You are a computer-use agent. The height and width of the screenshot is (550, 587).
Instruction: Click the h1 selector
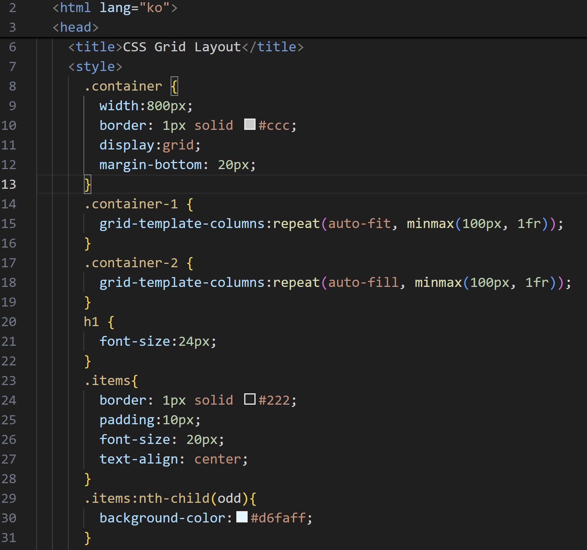[x=91, y=322]
